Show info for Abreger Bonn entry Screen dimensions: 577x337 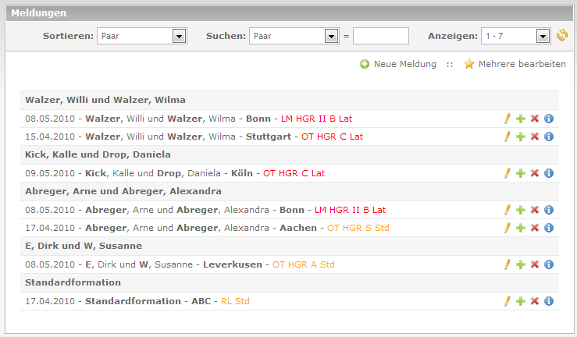coord(549,210)
